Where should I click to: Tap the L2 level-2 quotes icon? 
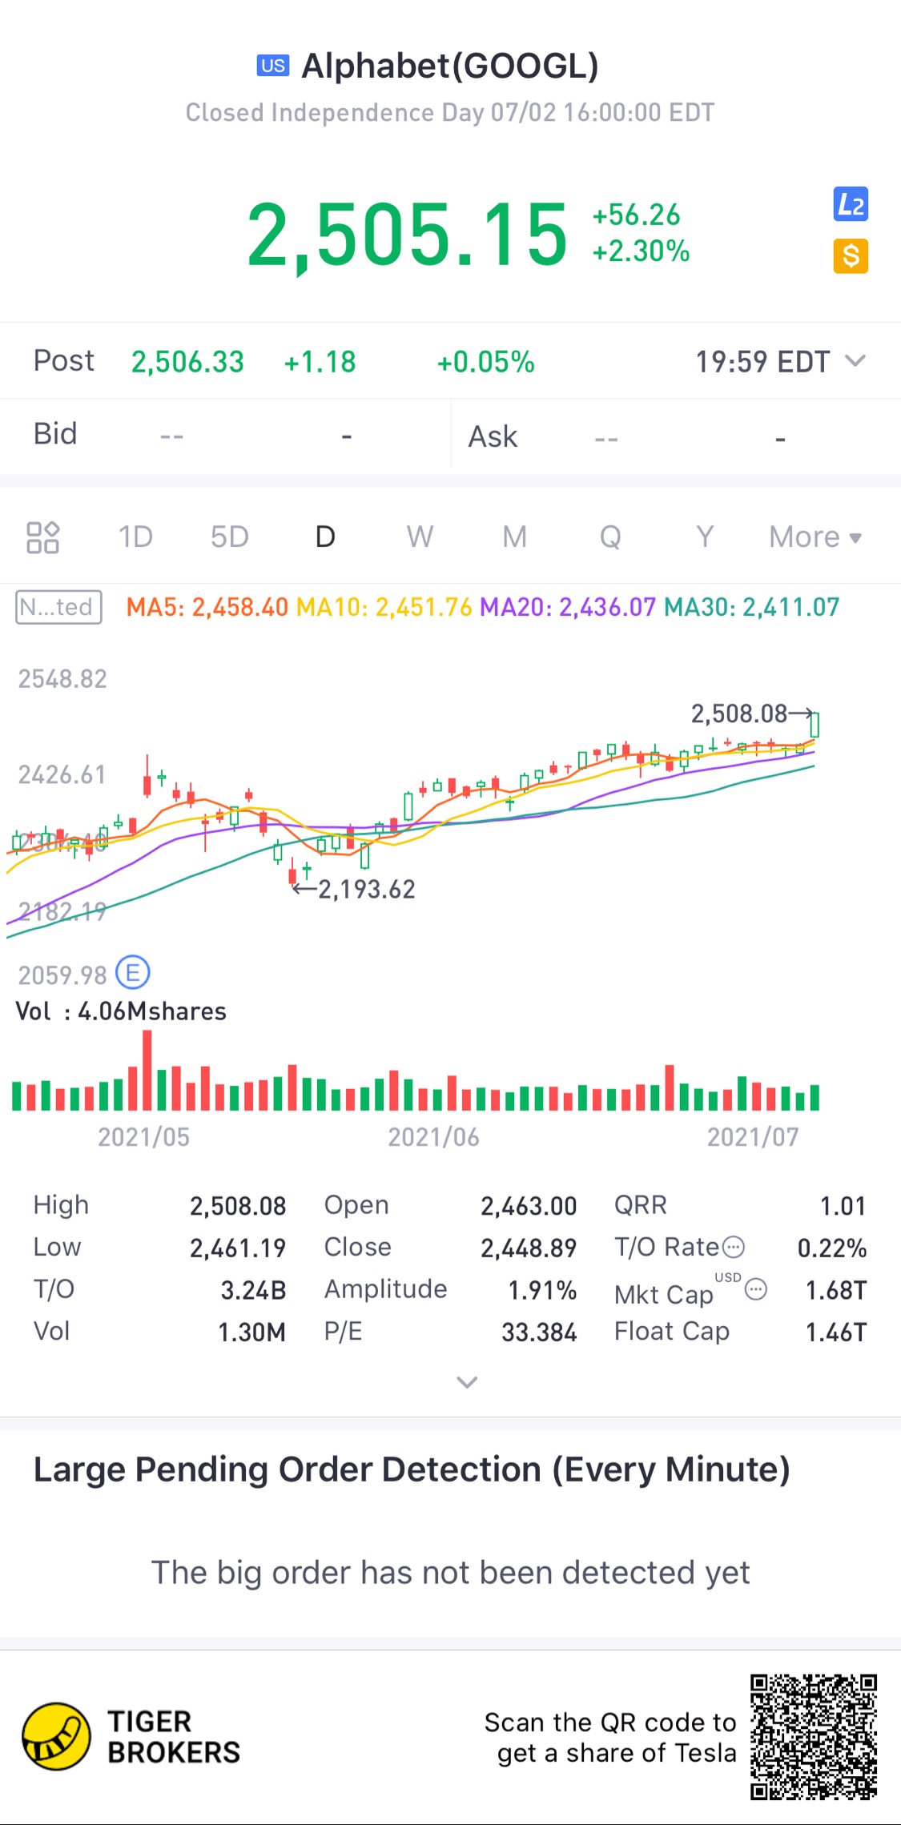[851, 204]
